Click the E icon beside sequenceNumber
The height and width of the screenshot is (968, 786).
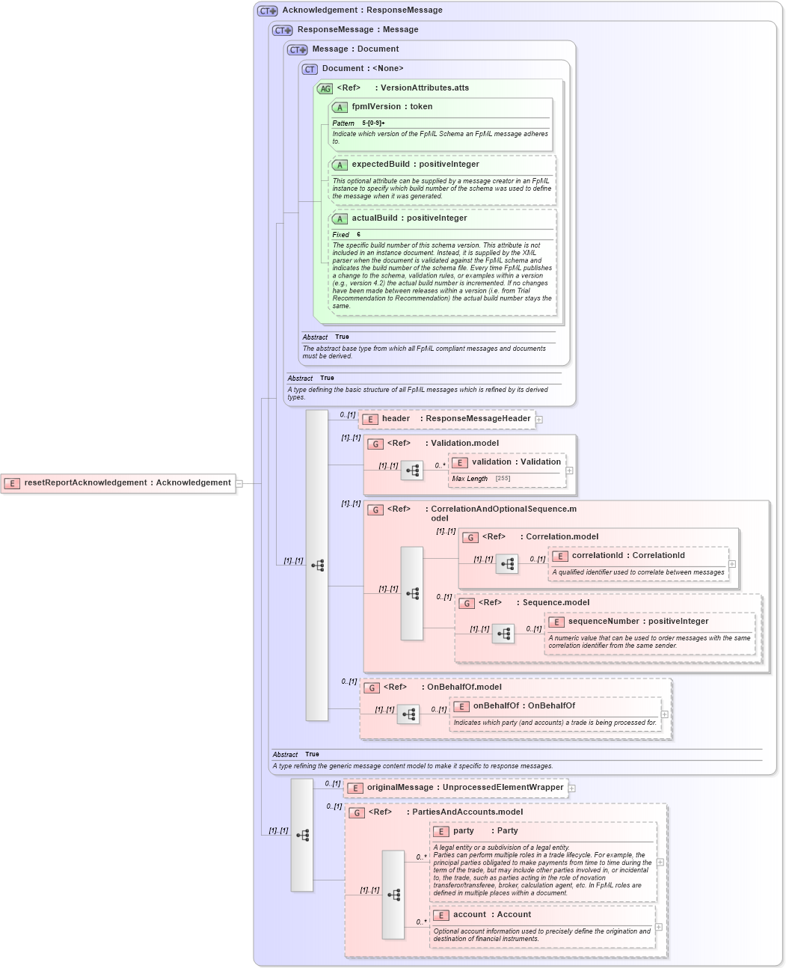pyautogui.click(x=556, y=622)
